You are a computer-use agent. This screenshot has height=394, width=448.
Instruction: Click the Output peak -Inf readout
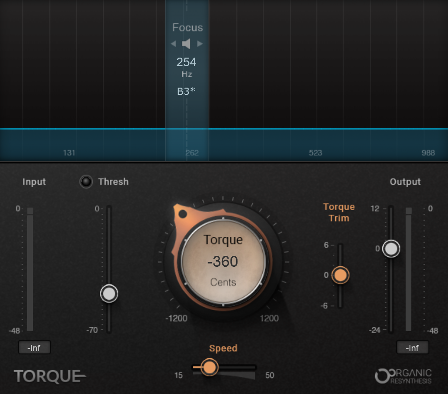tap(412, 348)
